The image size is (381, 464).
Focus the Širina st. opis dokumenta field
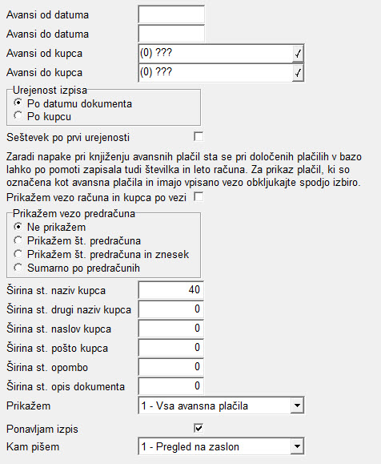[x=170, y=386]
